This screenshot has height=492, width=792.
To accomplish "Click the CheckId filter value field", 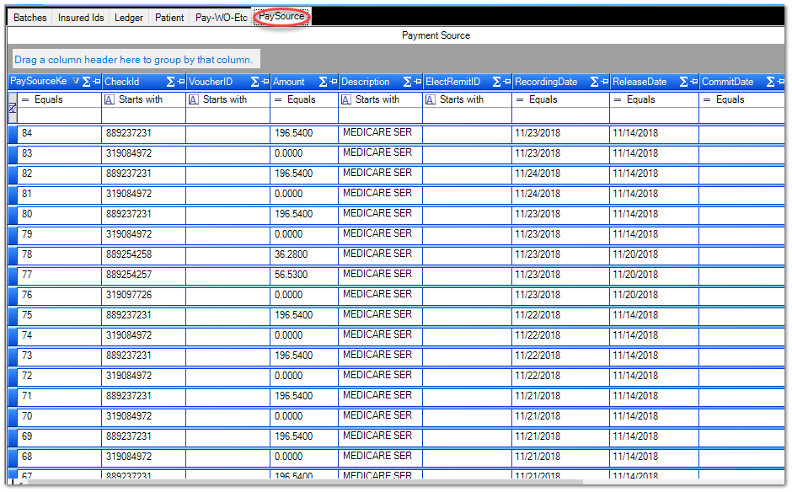I will coord(143,115).
